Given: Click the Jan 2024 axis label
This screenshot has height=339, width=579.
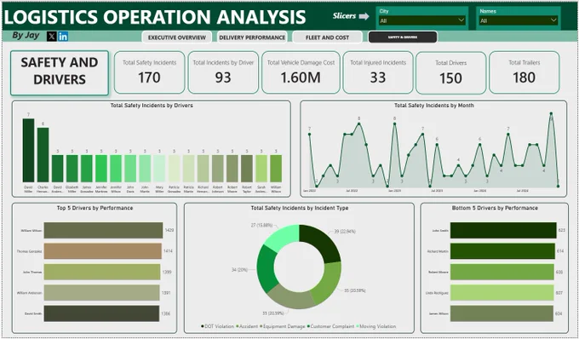Looking at the screenshot, I should tap(479, 191).
